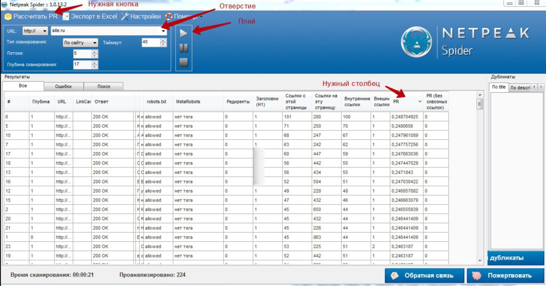Viewport: 546px width, 286px height.
Task: Click the Потоки stepper arrows
Action: (x=95, y=54)
